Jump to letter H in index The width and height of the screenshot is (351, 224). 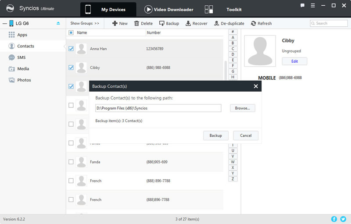(233, 77)
